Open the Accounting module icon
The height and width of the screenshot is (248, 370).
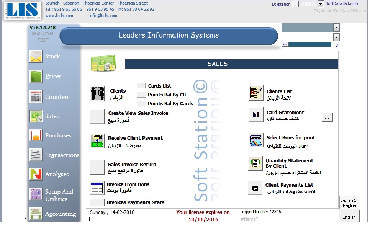36,213
